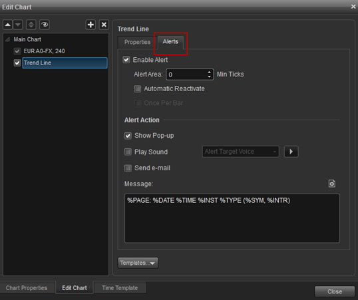
Task: Add a new item with plus icon
Action: tap(90, 25)
